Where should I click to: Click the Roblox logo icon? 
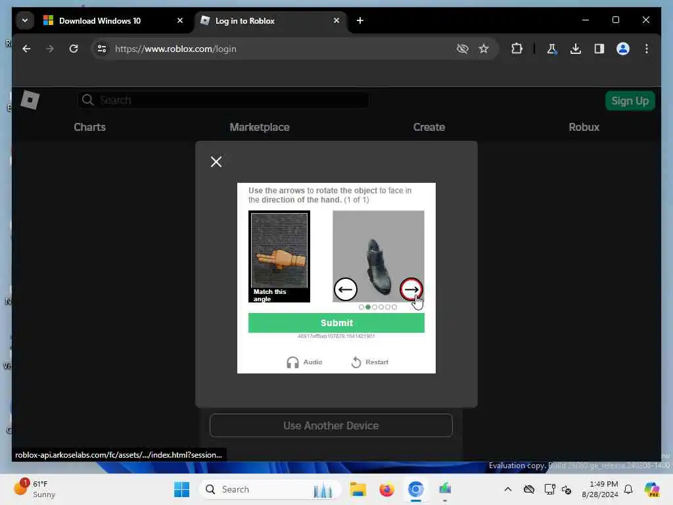click(x=30, y=100)
